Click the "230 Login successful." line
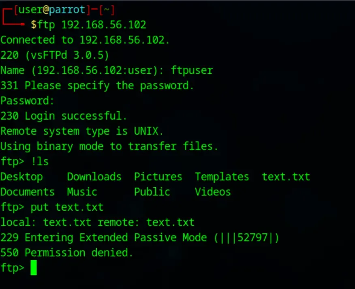Viewport: 355px width, 289px height. pos(64,116)
